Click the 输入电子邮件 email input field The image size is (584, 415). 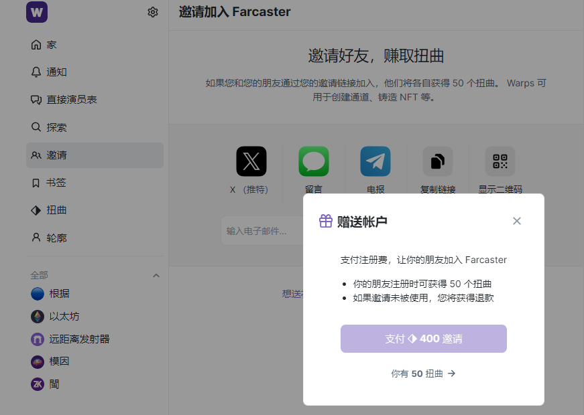[262, 231]
